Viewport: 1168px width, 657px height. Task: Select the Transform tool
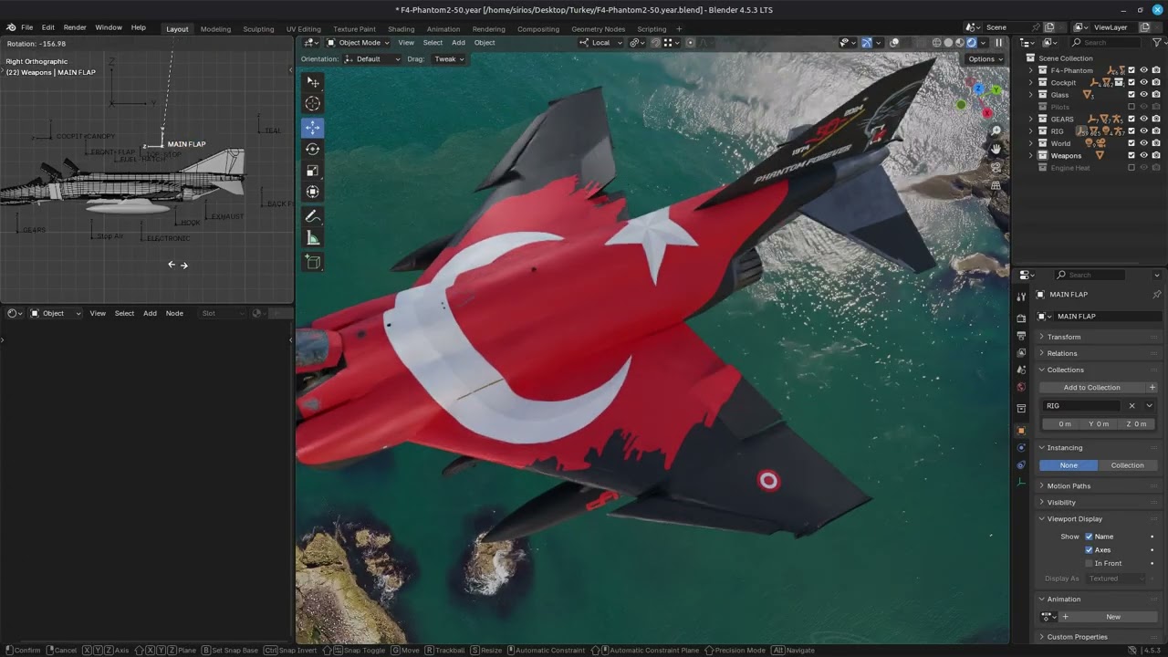click(313, 192)
